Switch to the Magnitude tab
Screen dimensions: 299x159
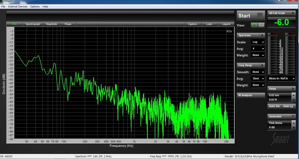(x=52, y=24)
